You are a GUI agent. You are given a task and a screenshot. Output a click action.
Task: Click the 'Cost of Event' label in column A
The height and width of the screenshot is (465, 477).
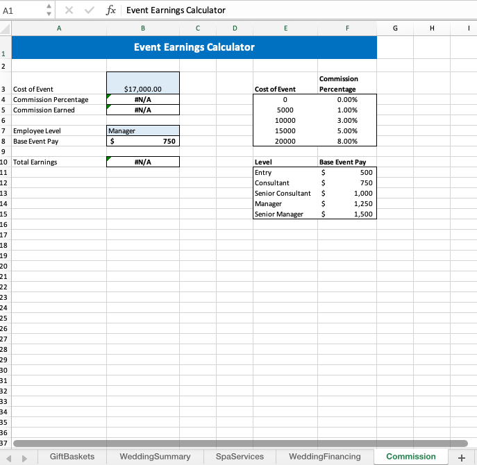(x=33, y=89)
